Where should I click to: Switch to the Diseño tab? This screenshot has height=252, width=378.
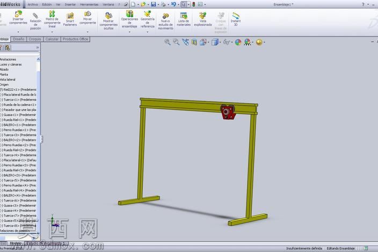(19, 39)
